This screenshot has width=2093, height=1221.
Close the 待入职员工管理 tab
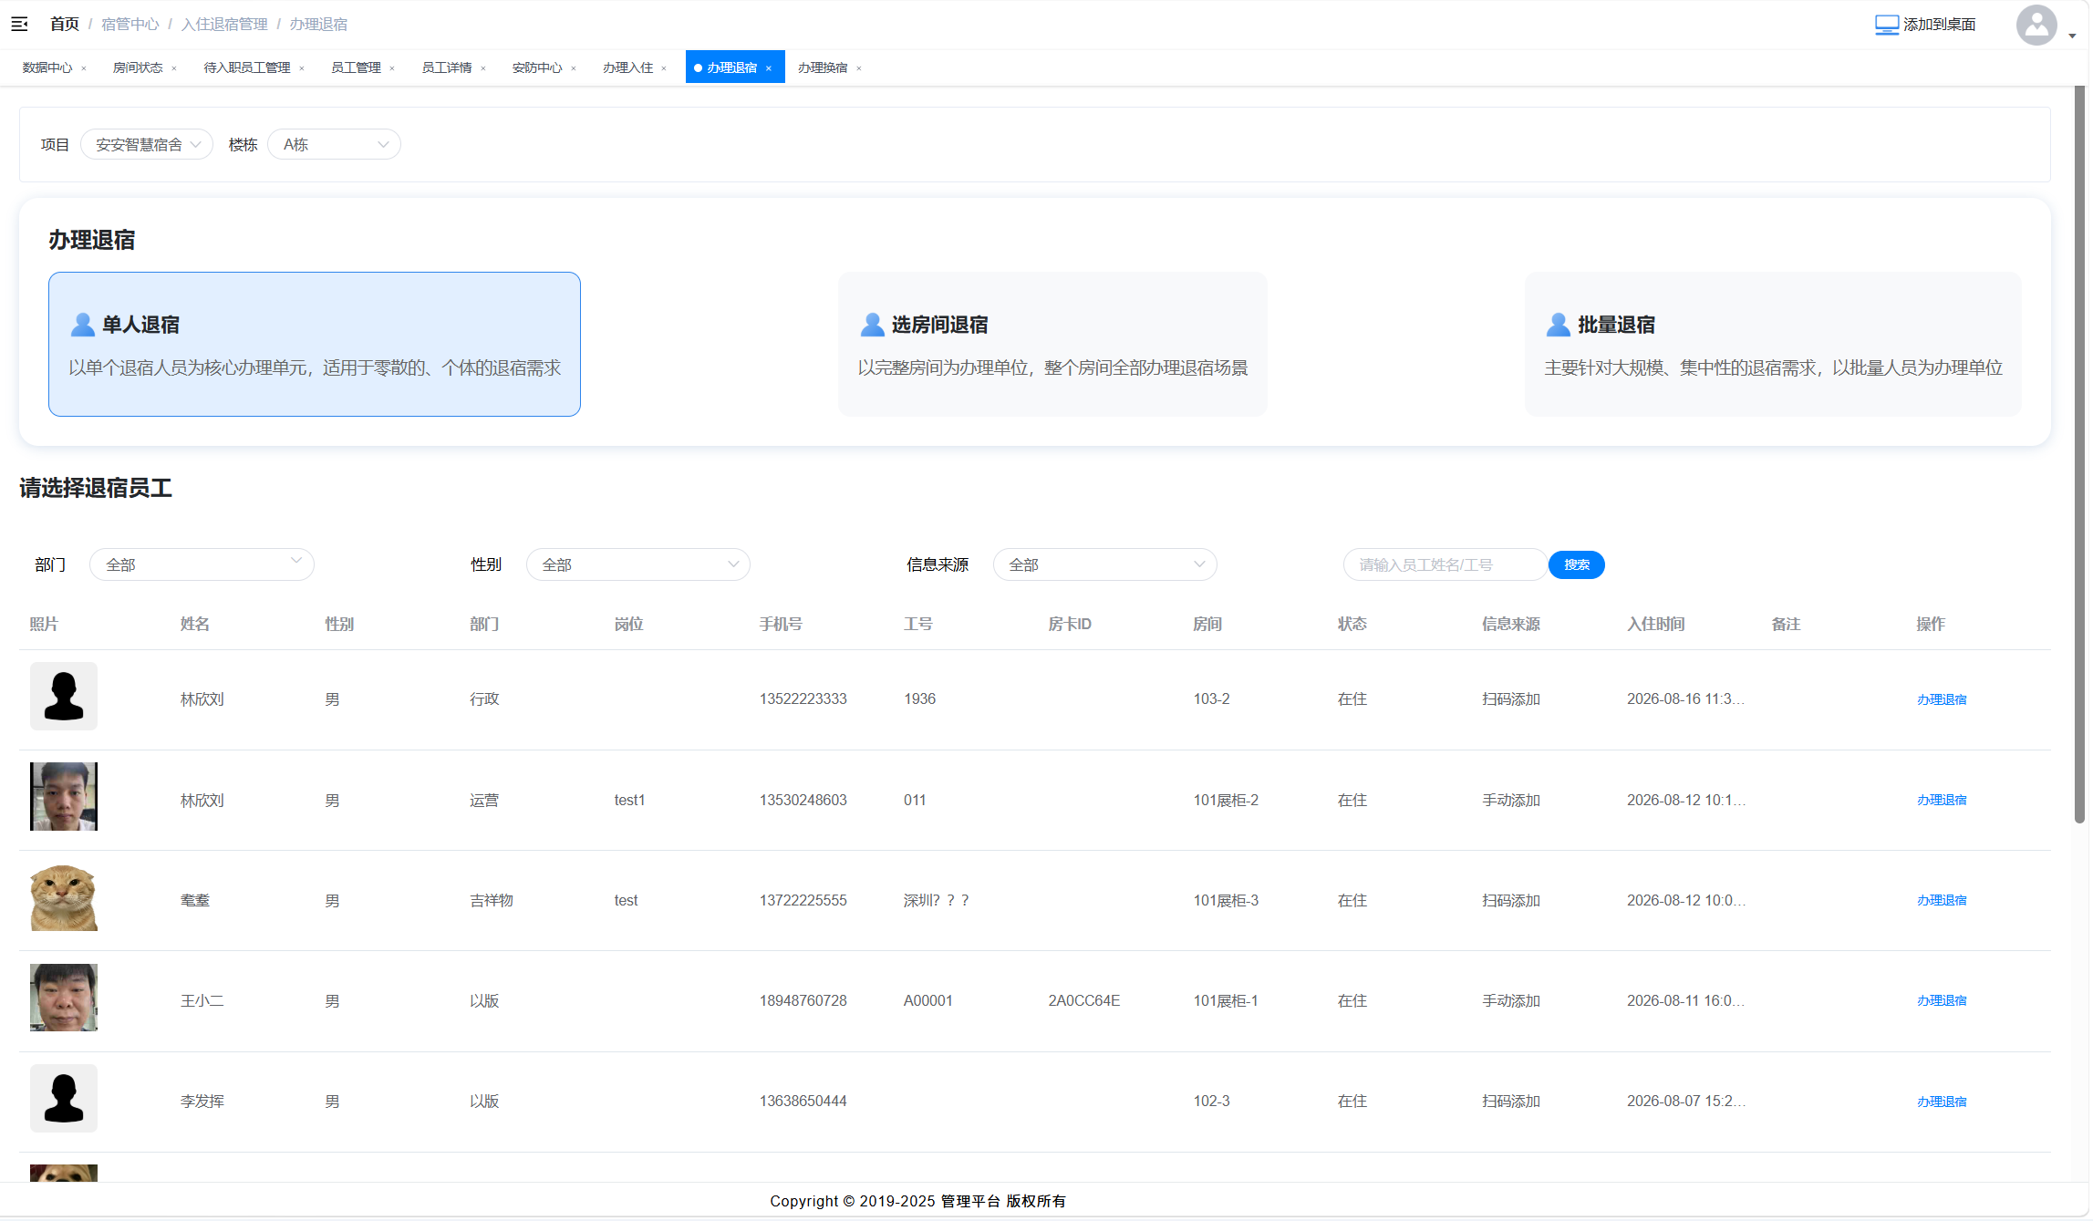[302, 68]
